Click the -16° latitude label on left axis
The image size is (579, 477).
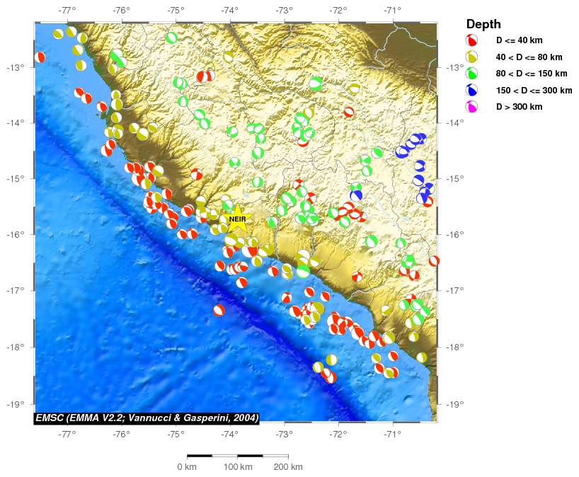click(x=16, y=235)
